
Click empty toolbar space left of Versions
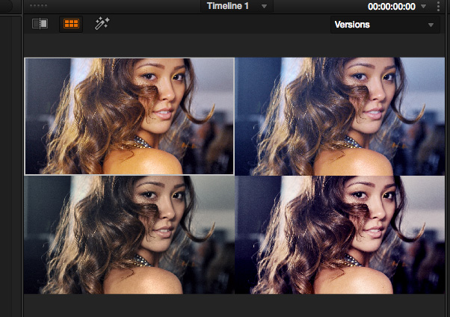224,25
